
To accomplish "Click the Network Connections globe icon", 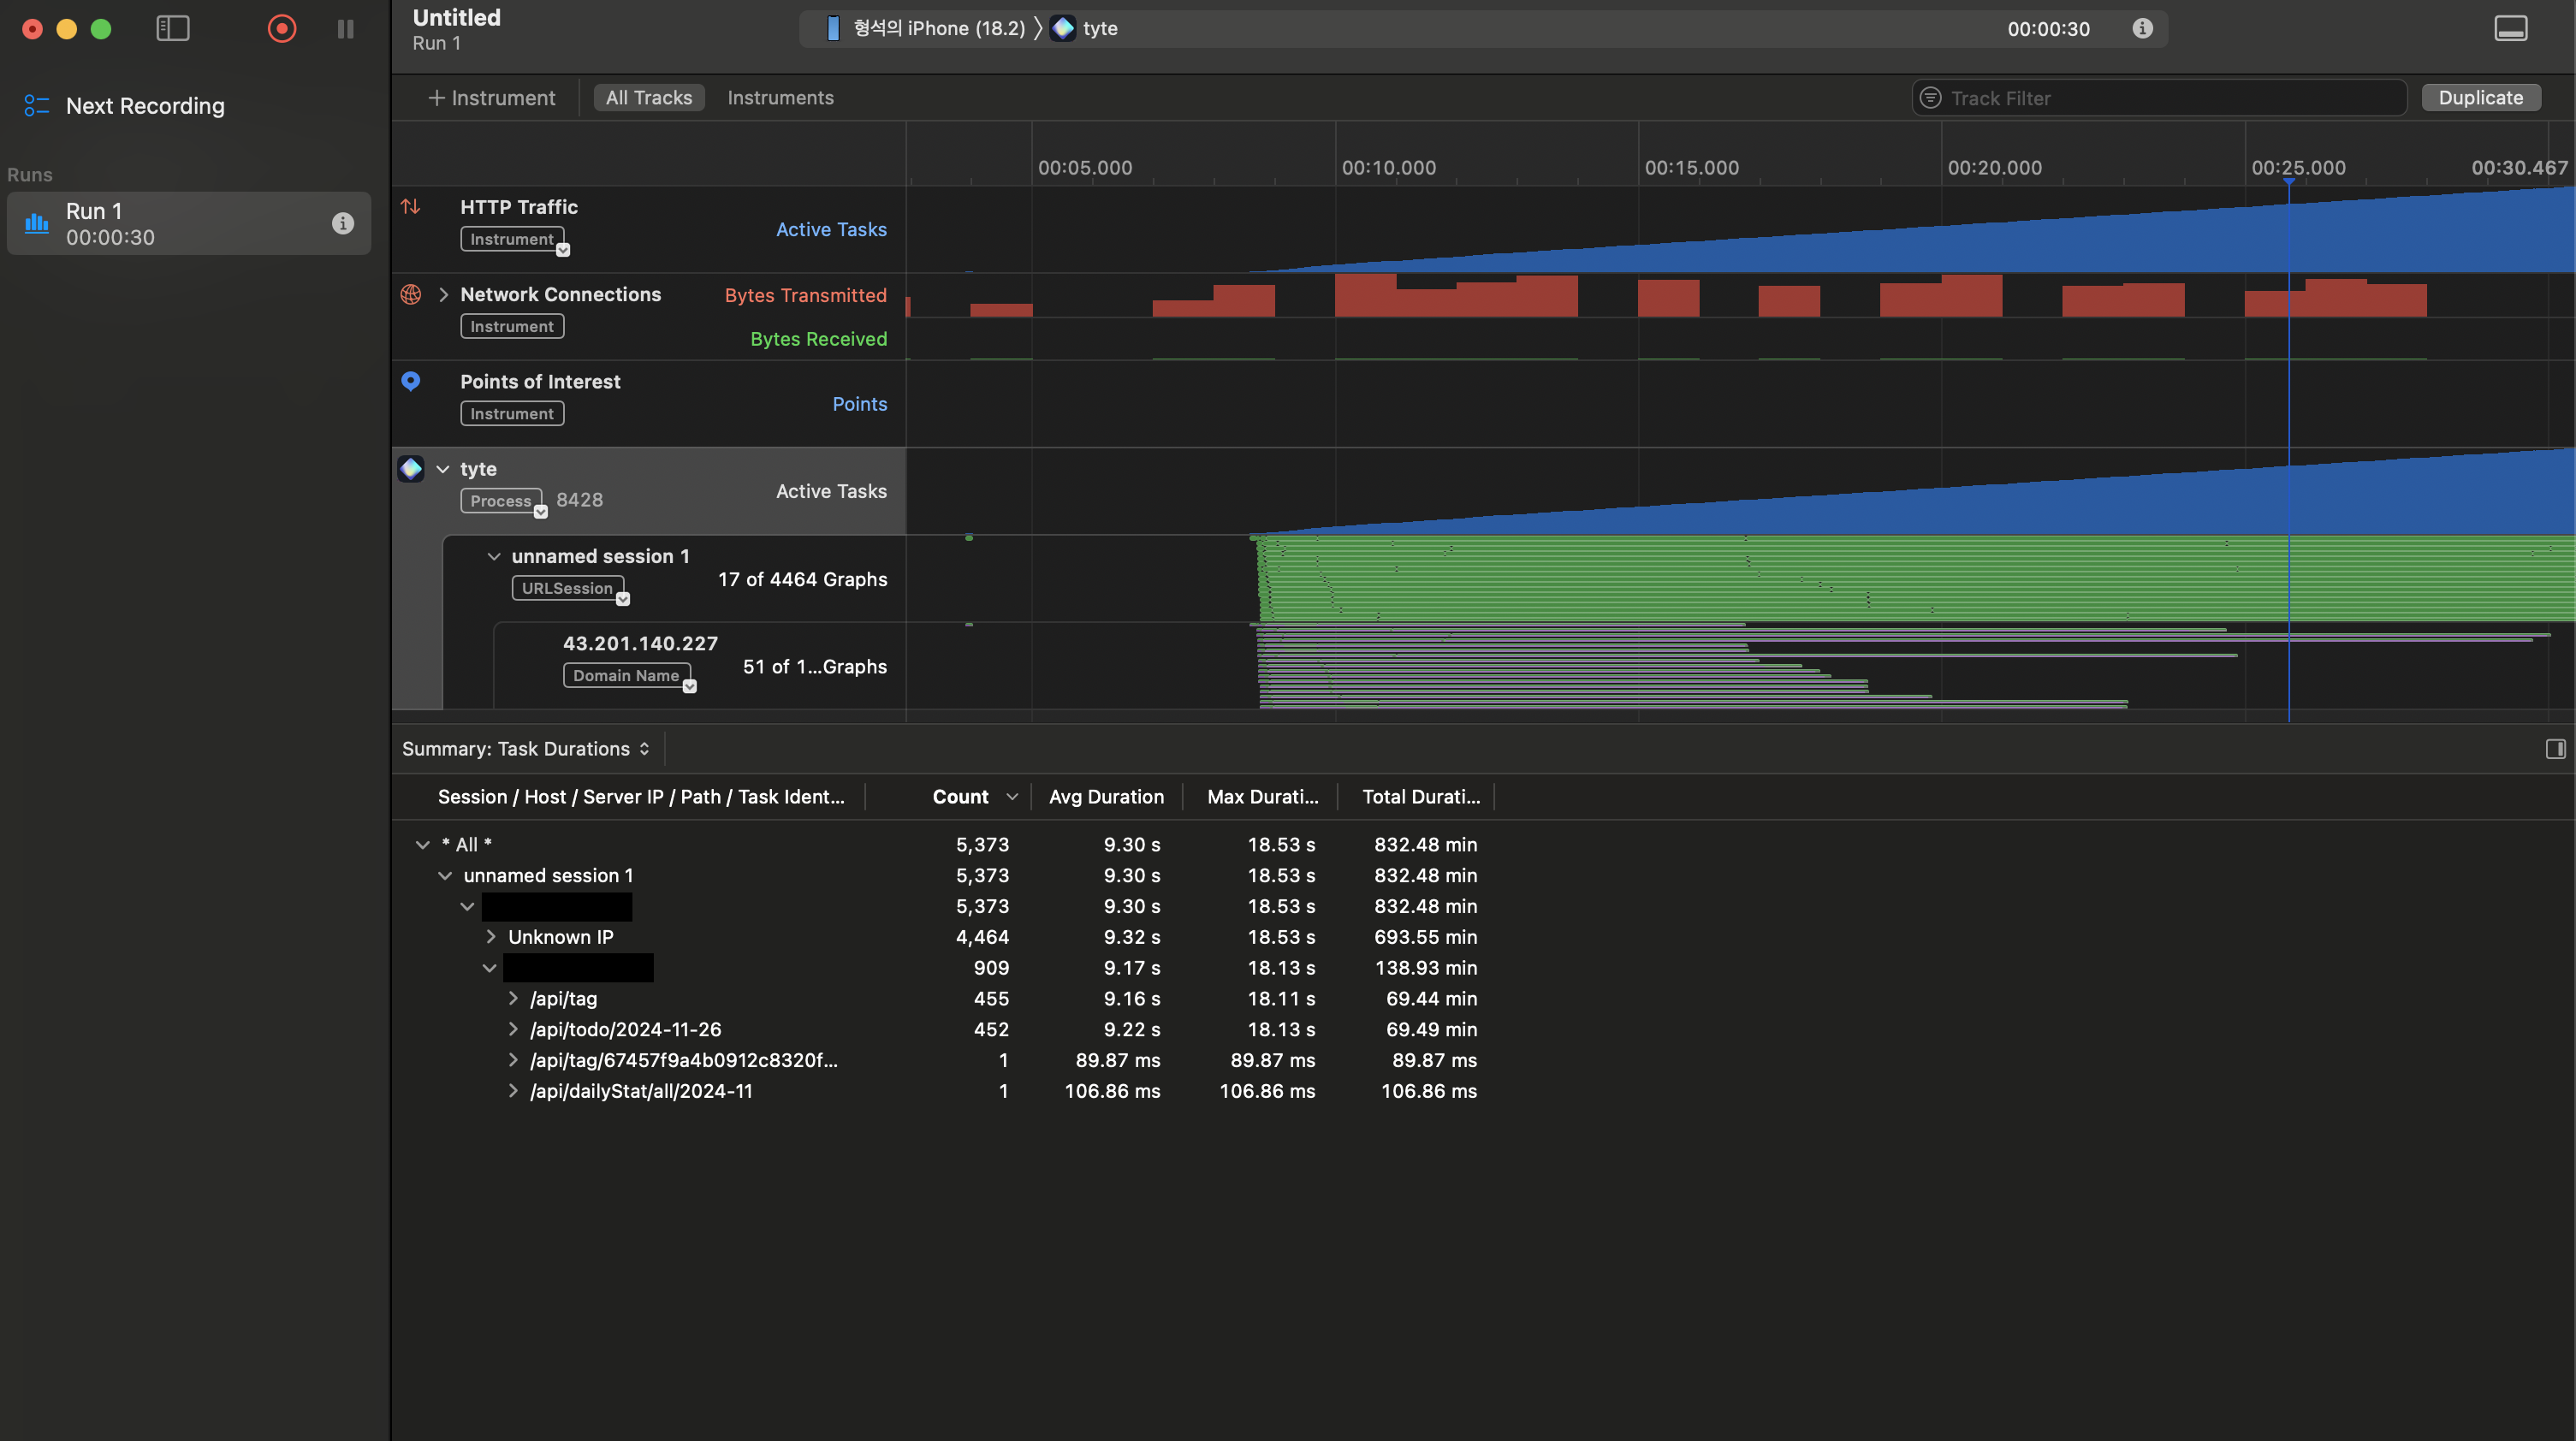I will [410, 294].
